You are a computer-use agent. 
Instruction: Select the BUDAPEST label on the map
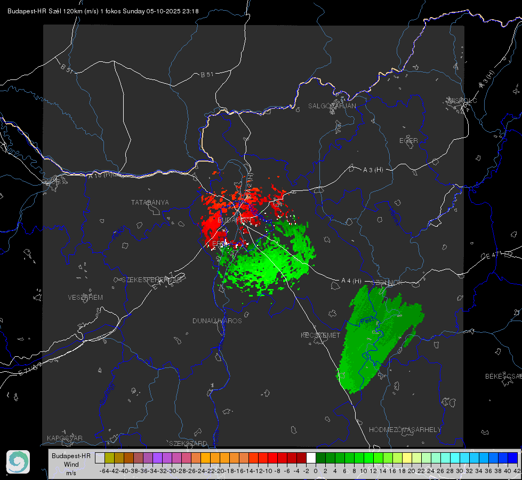235,220
